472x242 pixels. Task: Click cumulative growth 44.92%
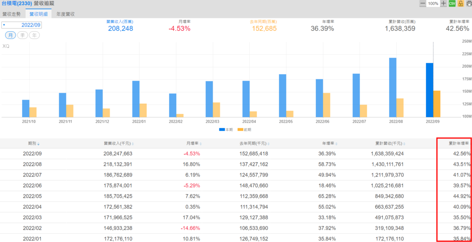pyautogui.click(x=461, y=196)
